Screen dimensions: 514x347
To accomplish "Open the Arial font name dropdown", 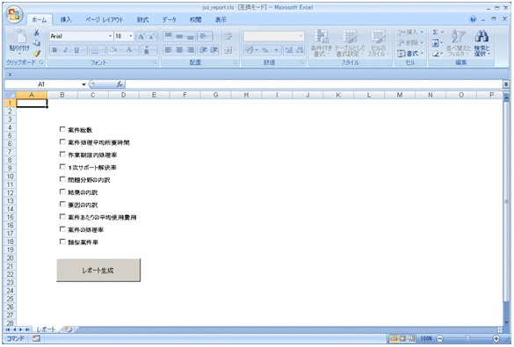I will tap(110, 36).
